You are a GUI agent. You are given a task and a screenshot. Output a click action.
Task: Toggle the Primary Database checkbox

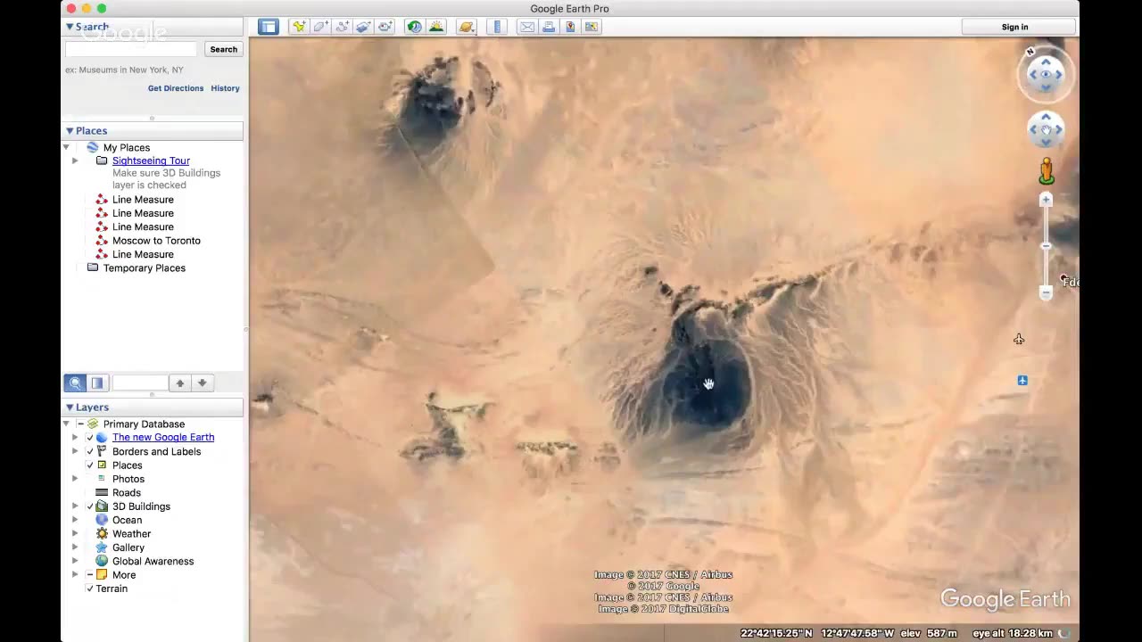coord(80,424)
